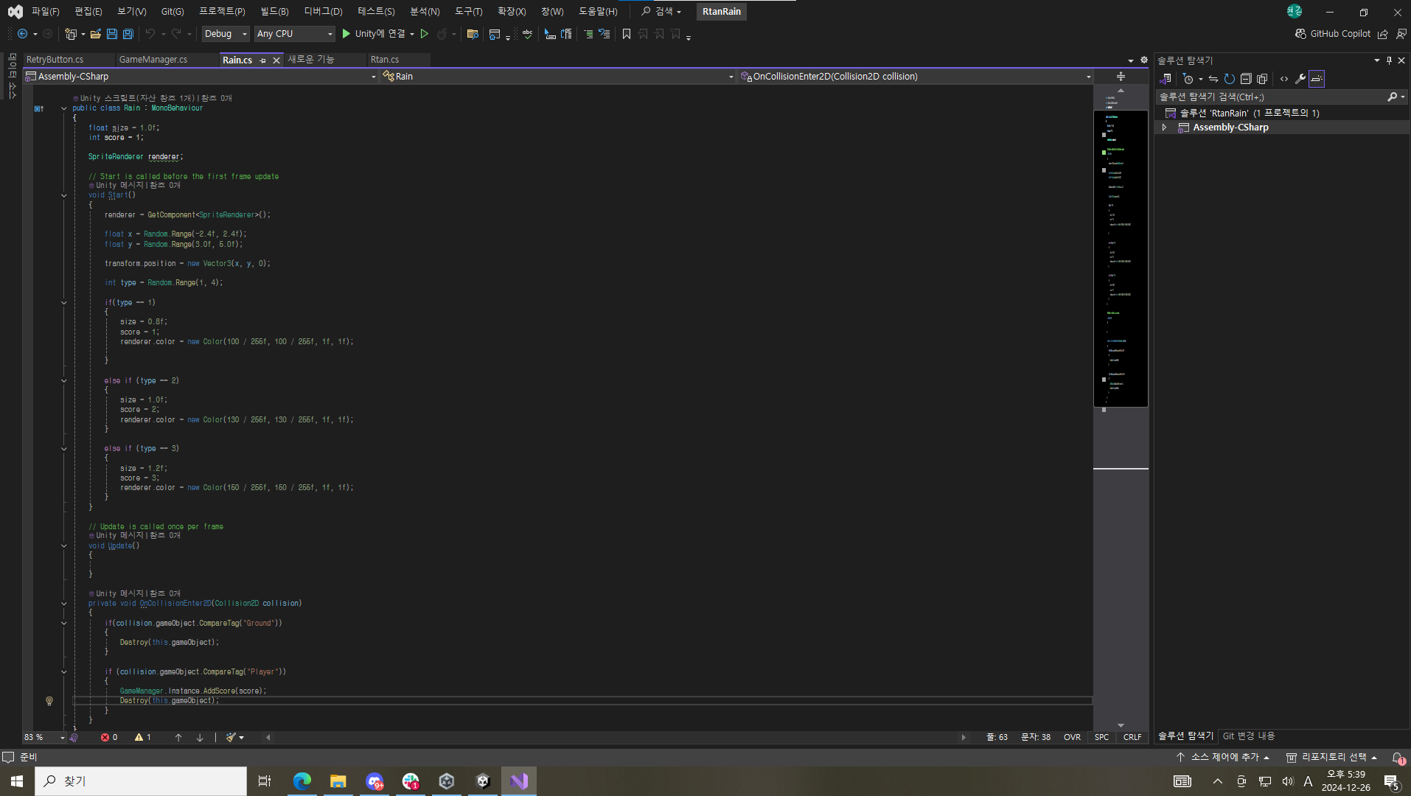Image resolution: width=1411 pixels, height=796 pixels.
Task: Pin the Rain.cs tab
Action: (x=262, y=60)
